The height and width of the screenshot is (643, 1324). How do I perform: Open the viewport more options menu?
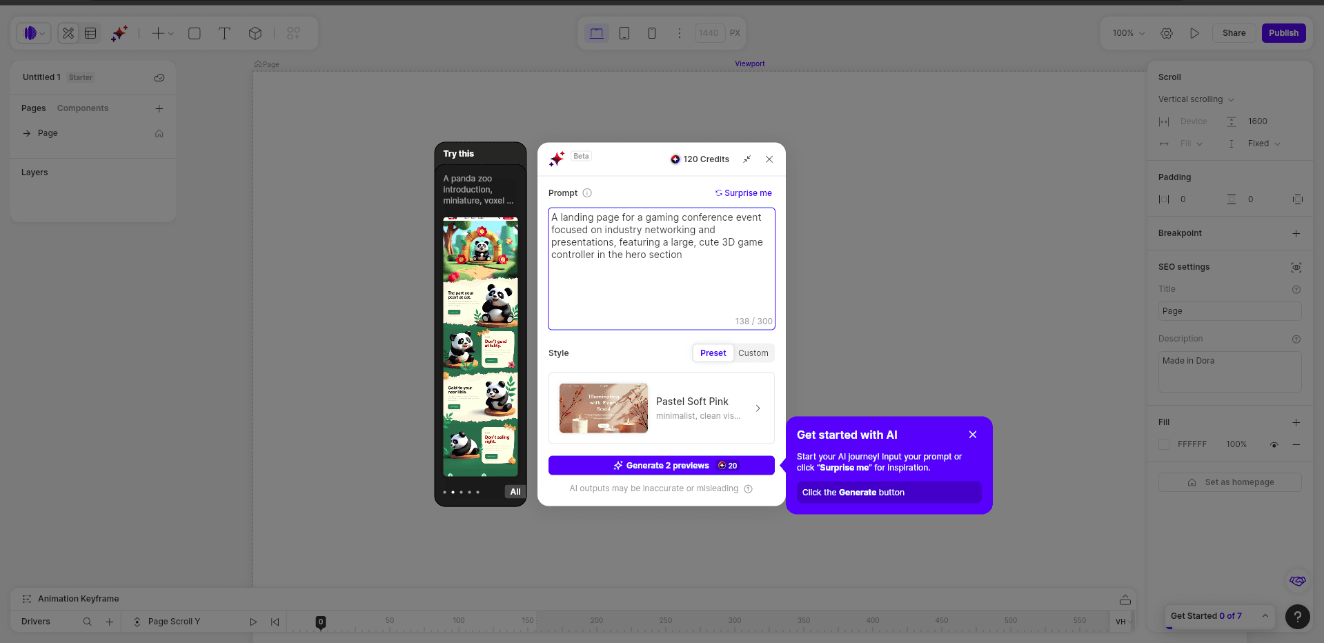click(680, 33)
